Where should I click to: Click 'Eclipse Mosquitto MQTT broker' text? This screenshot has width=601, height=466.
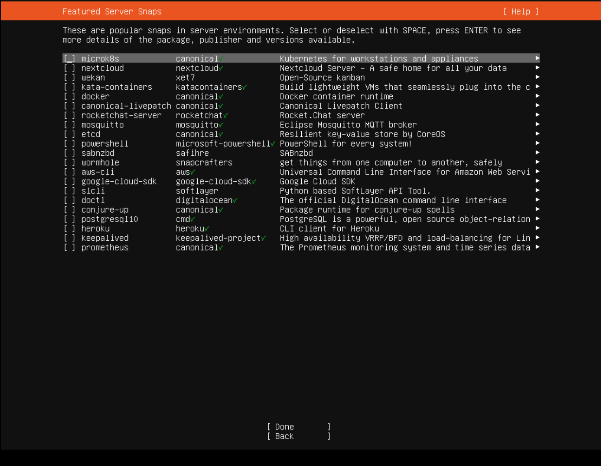pyautogui.click(x=348, y=125)
